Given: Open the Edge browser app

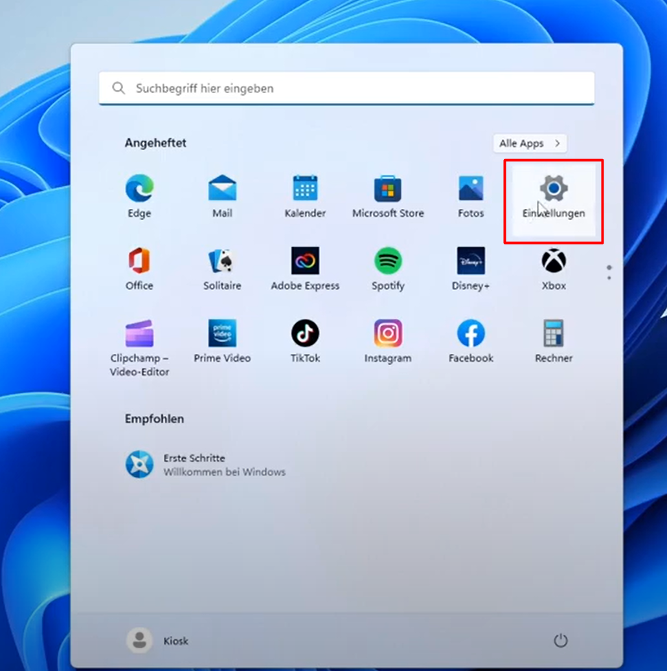Looking at the screenshot, I should pyautogui.click(x=139, y=196).
